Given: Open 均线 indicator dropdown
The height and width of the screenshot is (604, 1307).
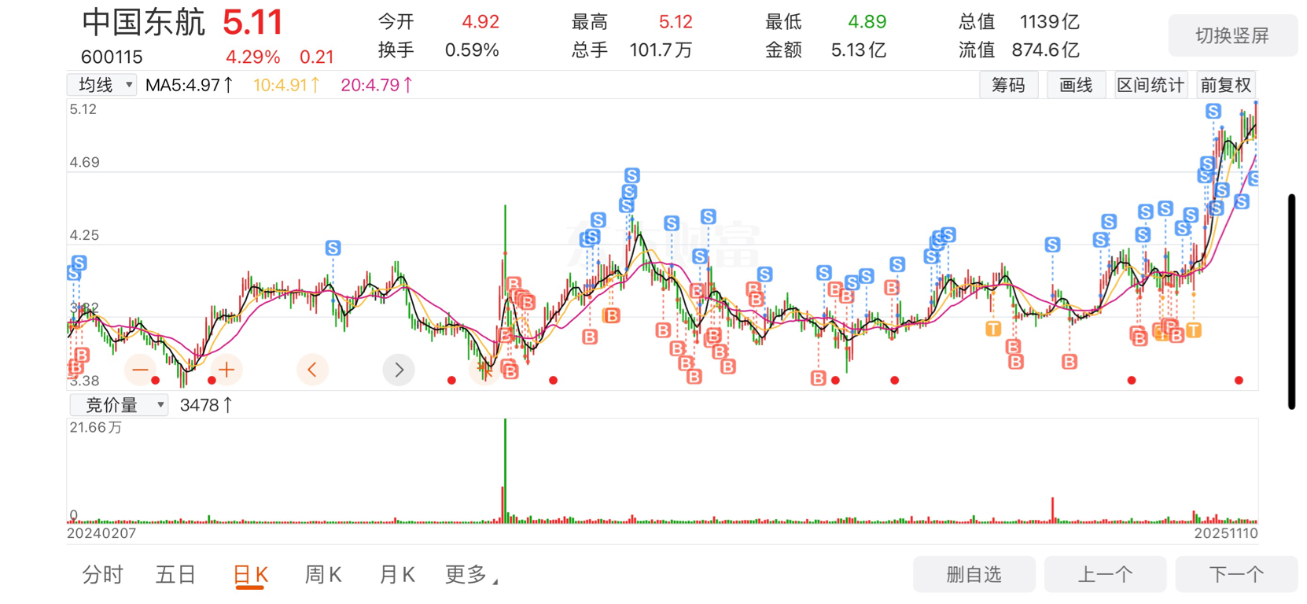Looking at the screenshot, I should tap(102, 85).
